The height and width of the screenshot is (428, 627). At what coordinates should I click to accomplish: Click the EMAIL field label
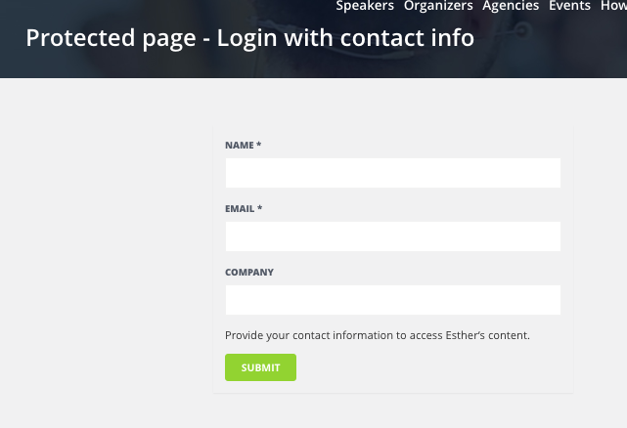(x=240, y=209)
